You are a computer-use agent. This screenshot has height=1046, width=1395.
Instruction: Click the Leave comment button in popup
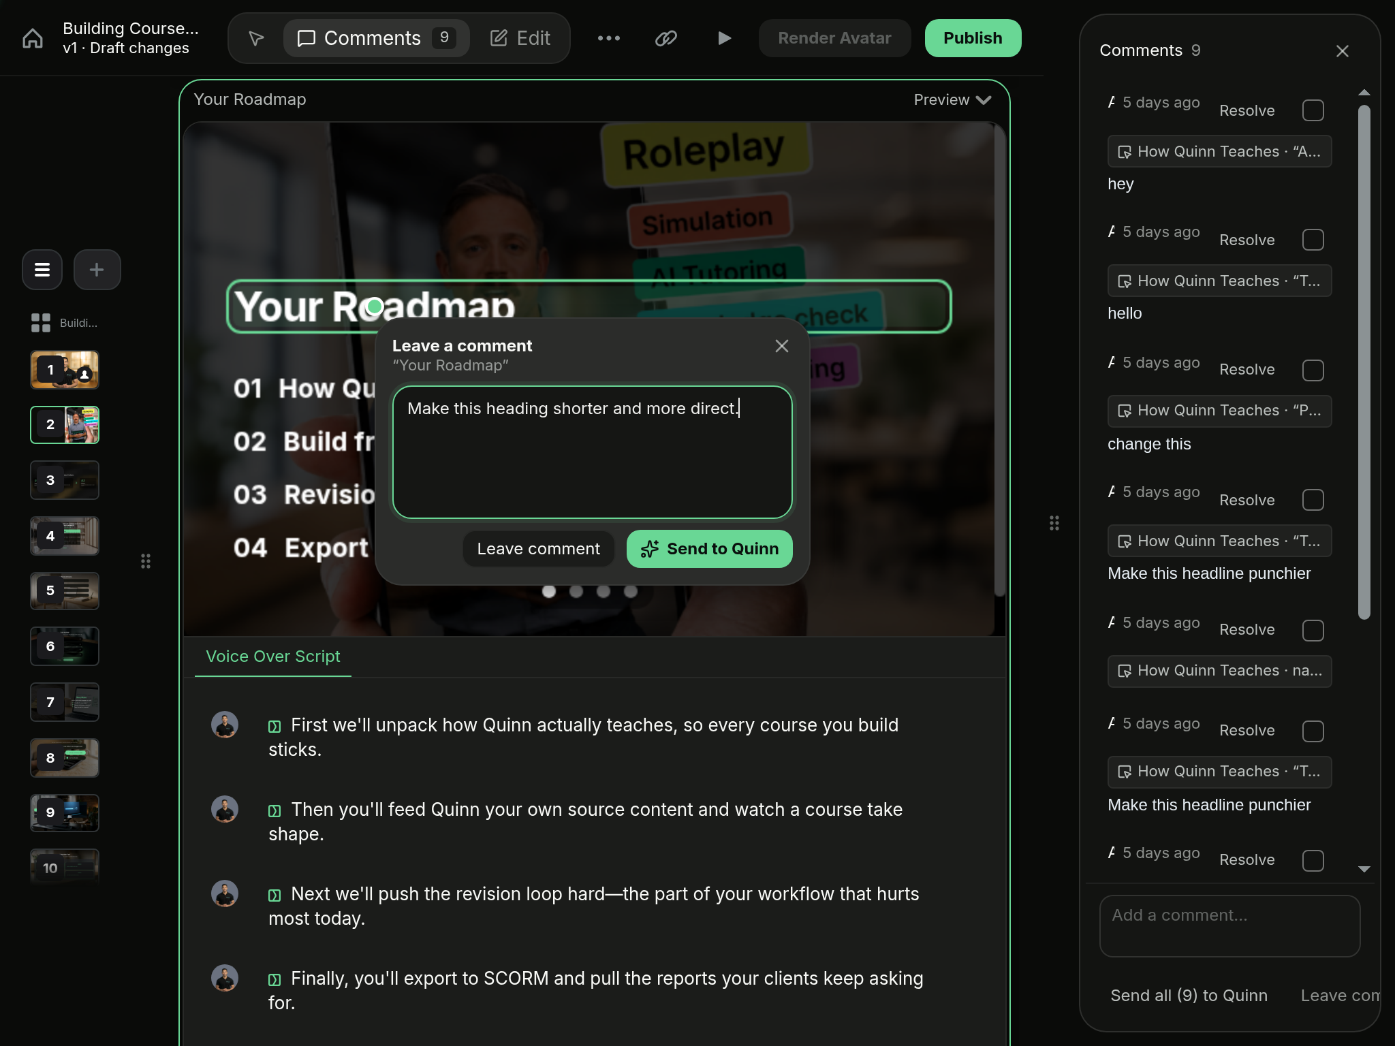(538, 549)
